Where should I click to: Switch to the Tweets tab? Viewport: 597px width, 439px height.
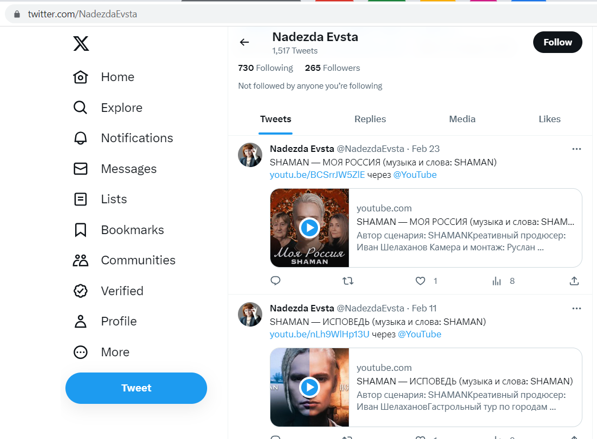(x=276, y=119)
